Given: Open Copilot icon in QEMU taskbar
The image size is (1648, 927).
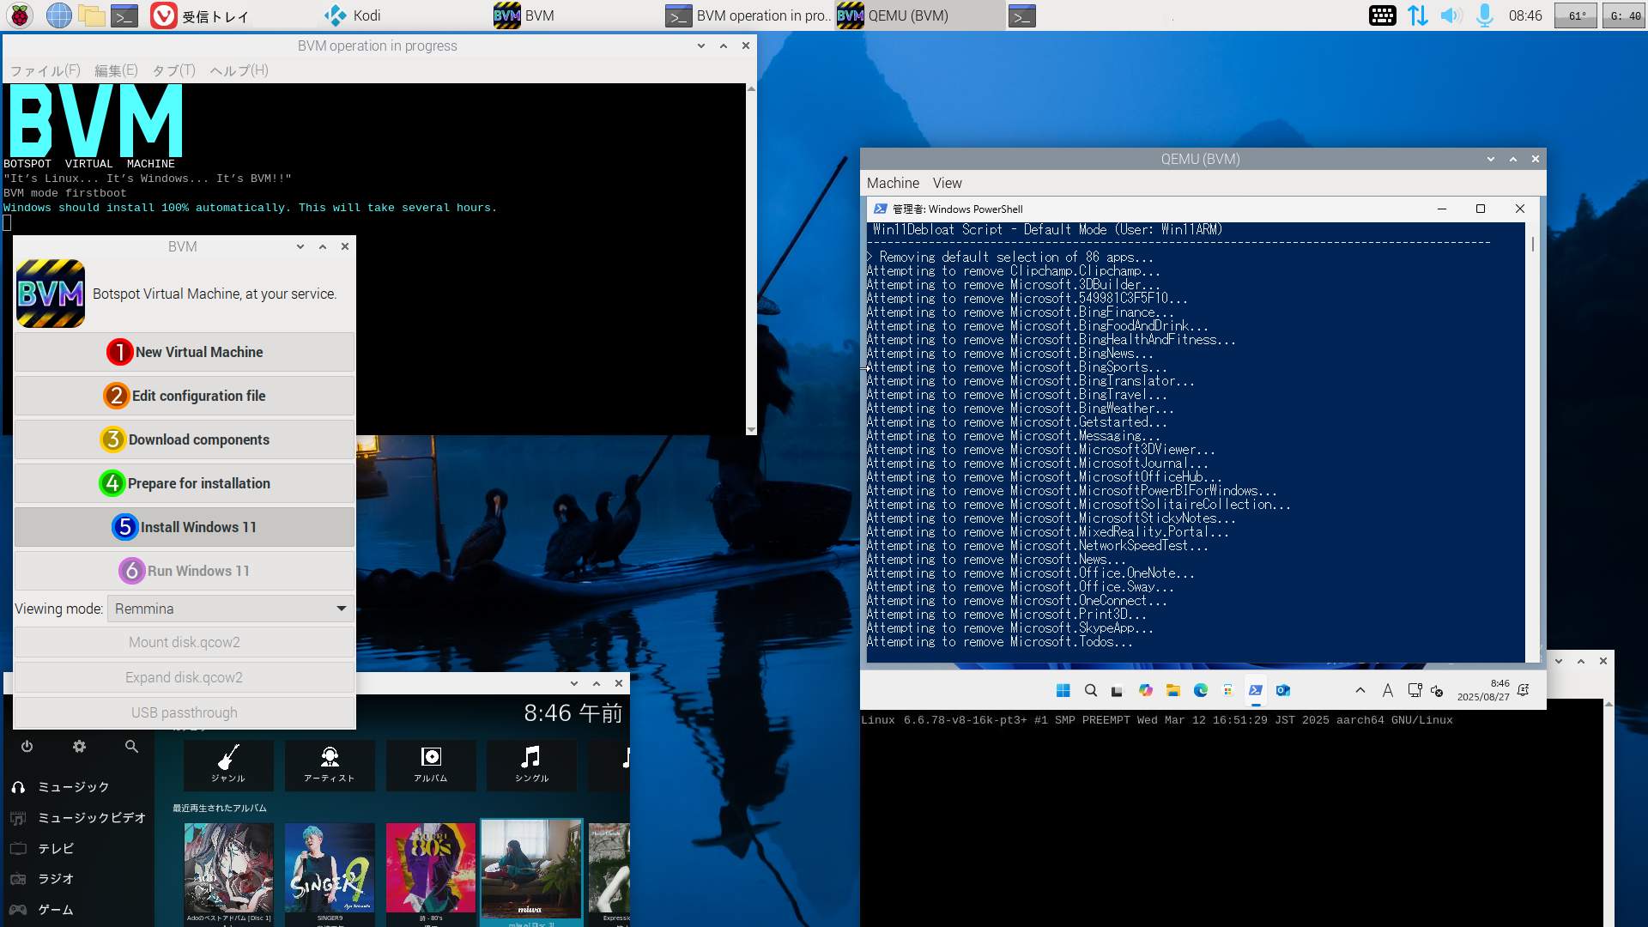Looking at the screenshot, I should [x=1145, y=691].
